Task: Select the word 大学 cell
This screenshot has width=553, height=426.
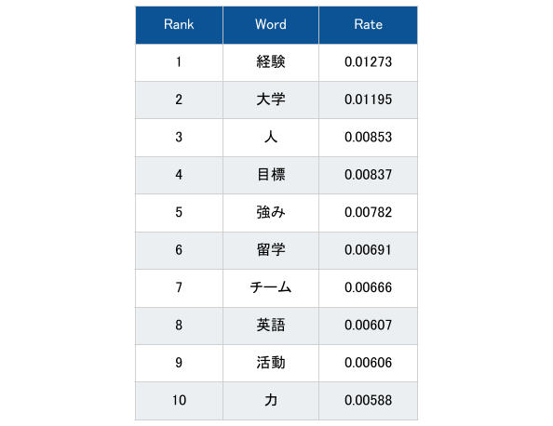Action: 271,100
